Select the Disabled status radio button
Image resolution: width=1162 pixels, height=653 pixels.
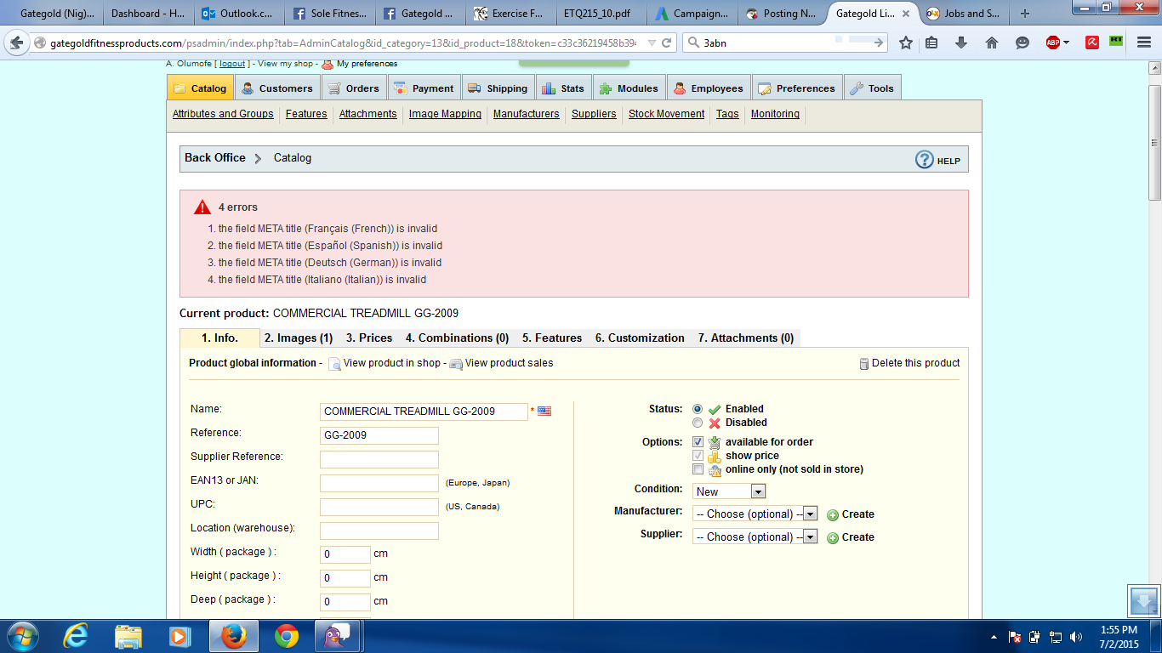click(698, 423)
